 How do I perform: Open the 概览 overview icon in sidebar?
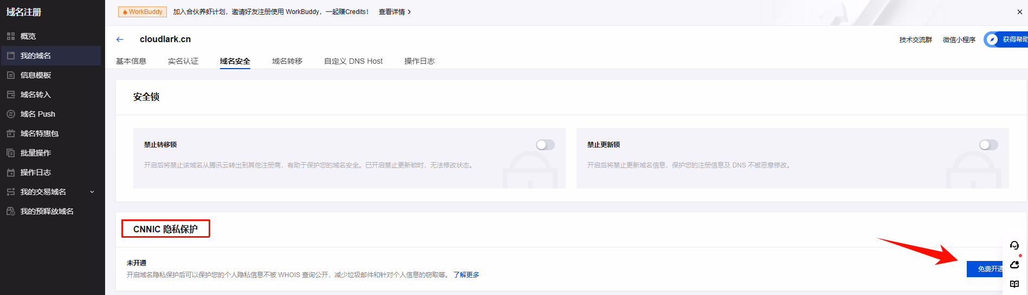(11, 36)
